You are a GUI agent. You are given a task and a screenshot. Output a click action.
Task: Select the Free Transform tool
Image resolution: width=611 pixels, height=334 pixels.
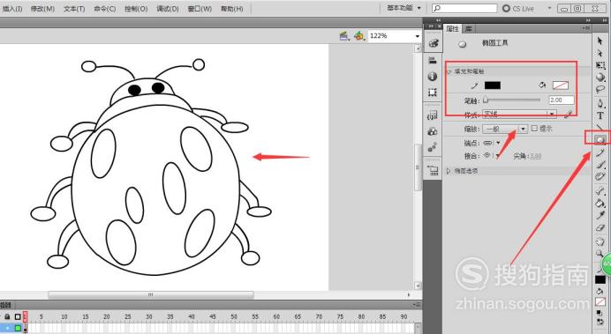600,65
